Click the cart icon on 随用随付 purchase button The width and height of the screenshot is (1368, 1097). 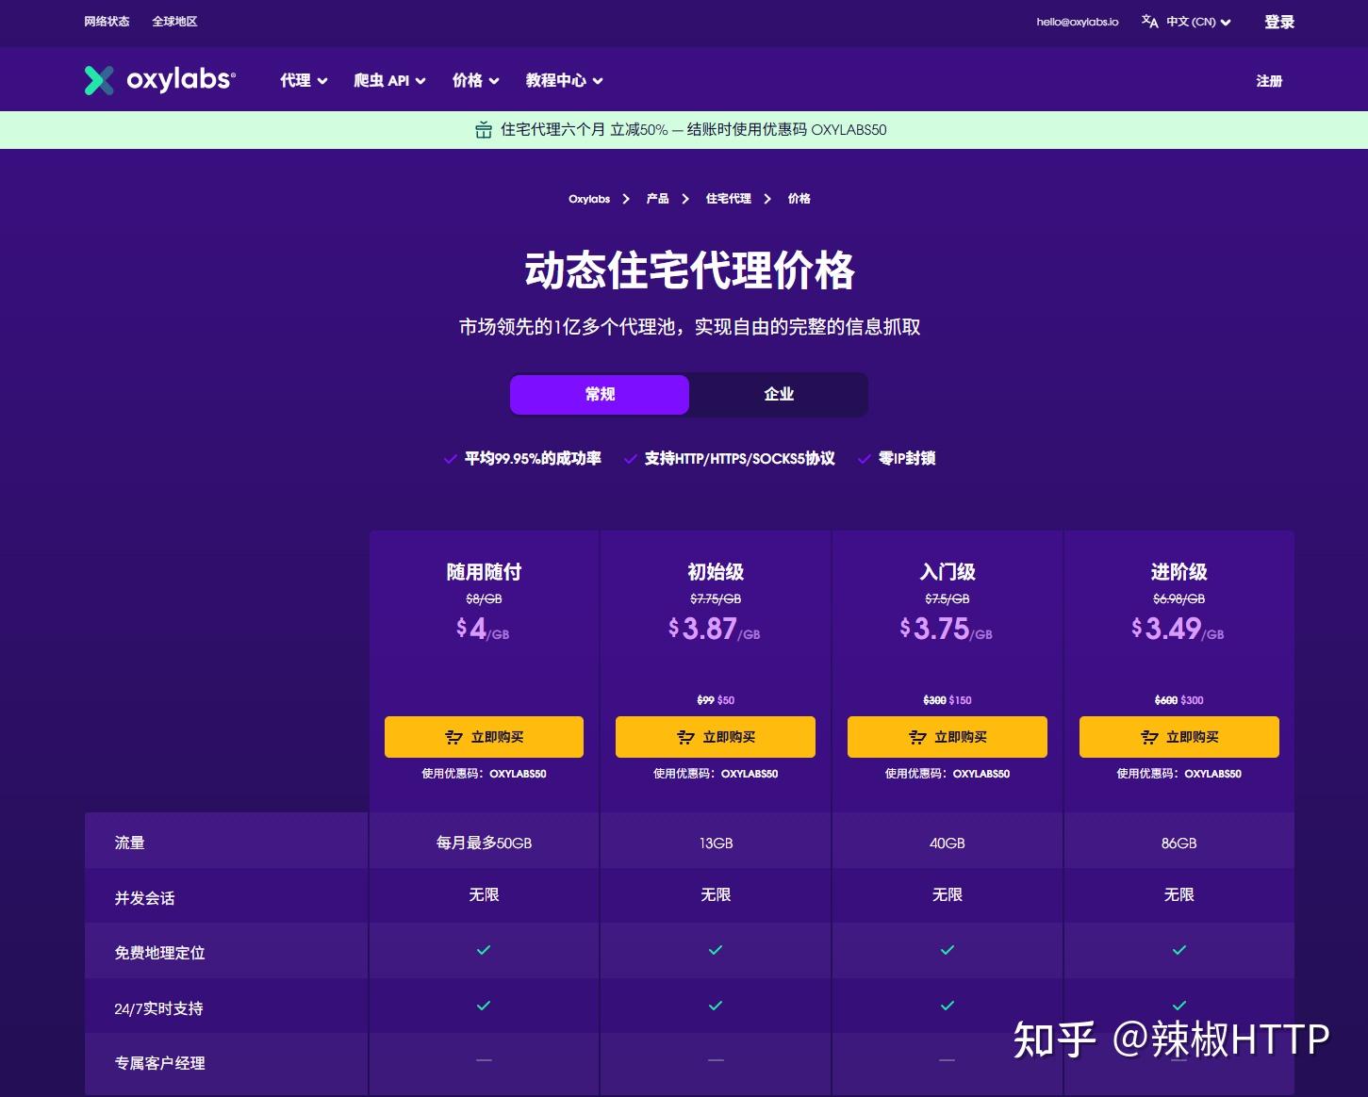(x=453, y=737)
